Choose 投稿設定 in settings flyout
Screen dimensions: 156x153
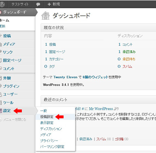coord(47,117)
